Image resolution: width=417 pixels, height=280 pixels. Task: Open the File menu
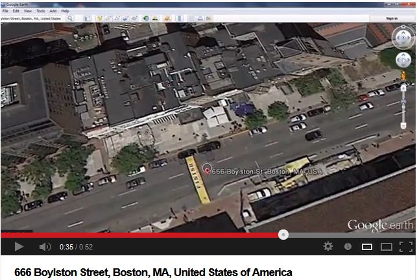coord(5,11)
